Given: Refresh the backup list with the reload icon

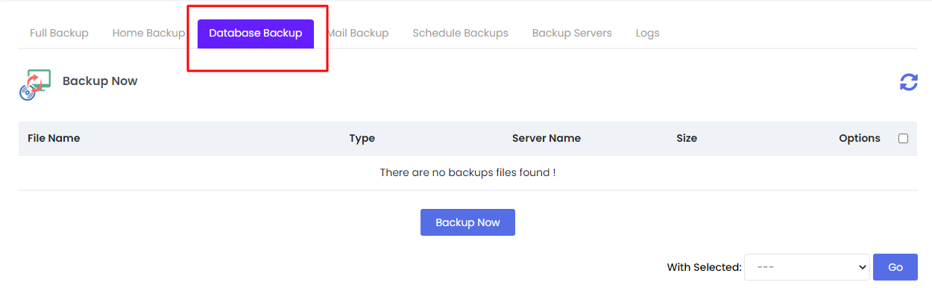Looking at the screenshot, I should click(908, 82).
